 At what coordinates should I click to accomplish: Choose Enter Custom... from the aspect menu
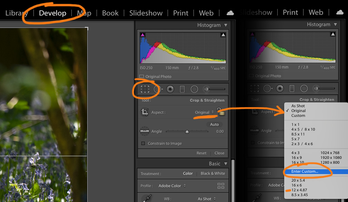pyautogui.click(x=305, y=171)
